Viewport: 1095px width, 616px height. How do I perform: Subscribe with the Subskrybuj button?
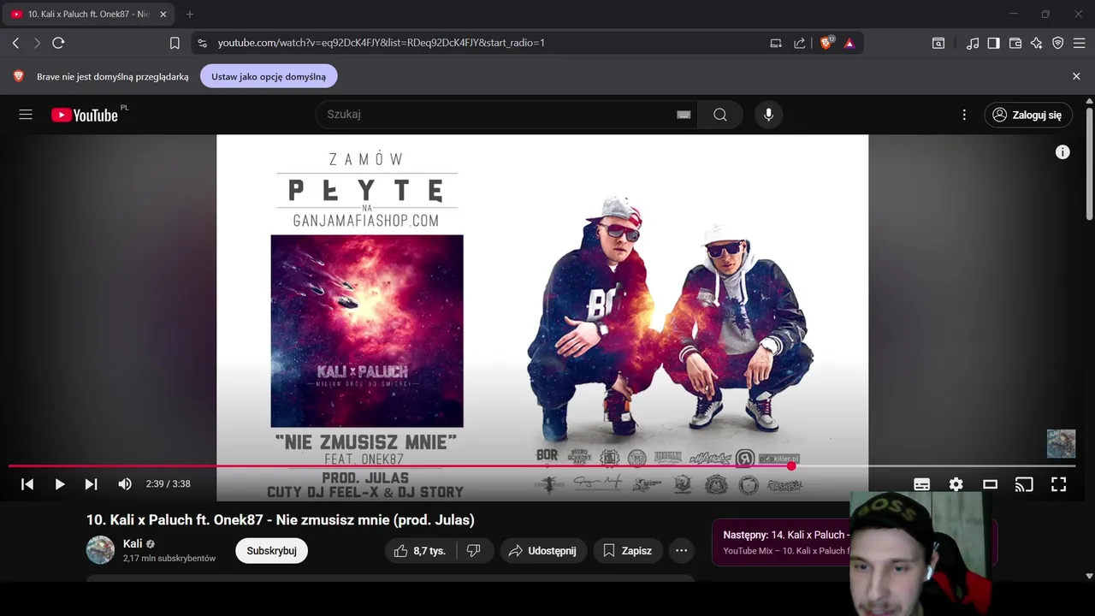pyautogui.click(x=271, y=551)
